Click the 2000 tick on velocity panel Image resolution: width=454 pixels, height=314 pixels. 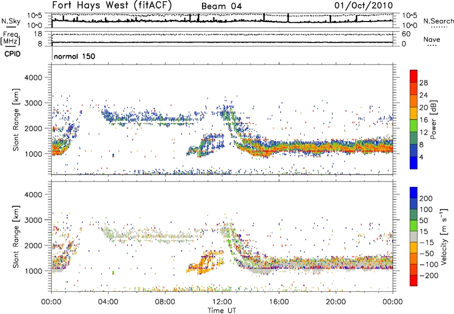coord(33,245)
